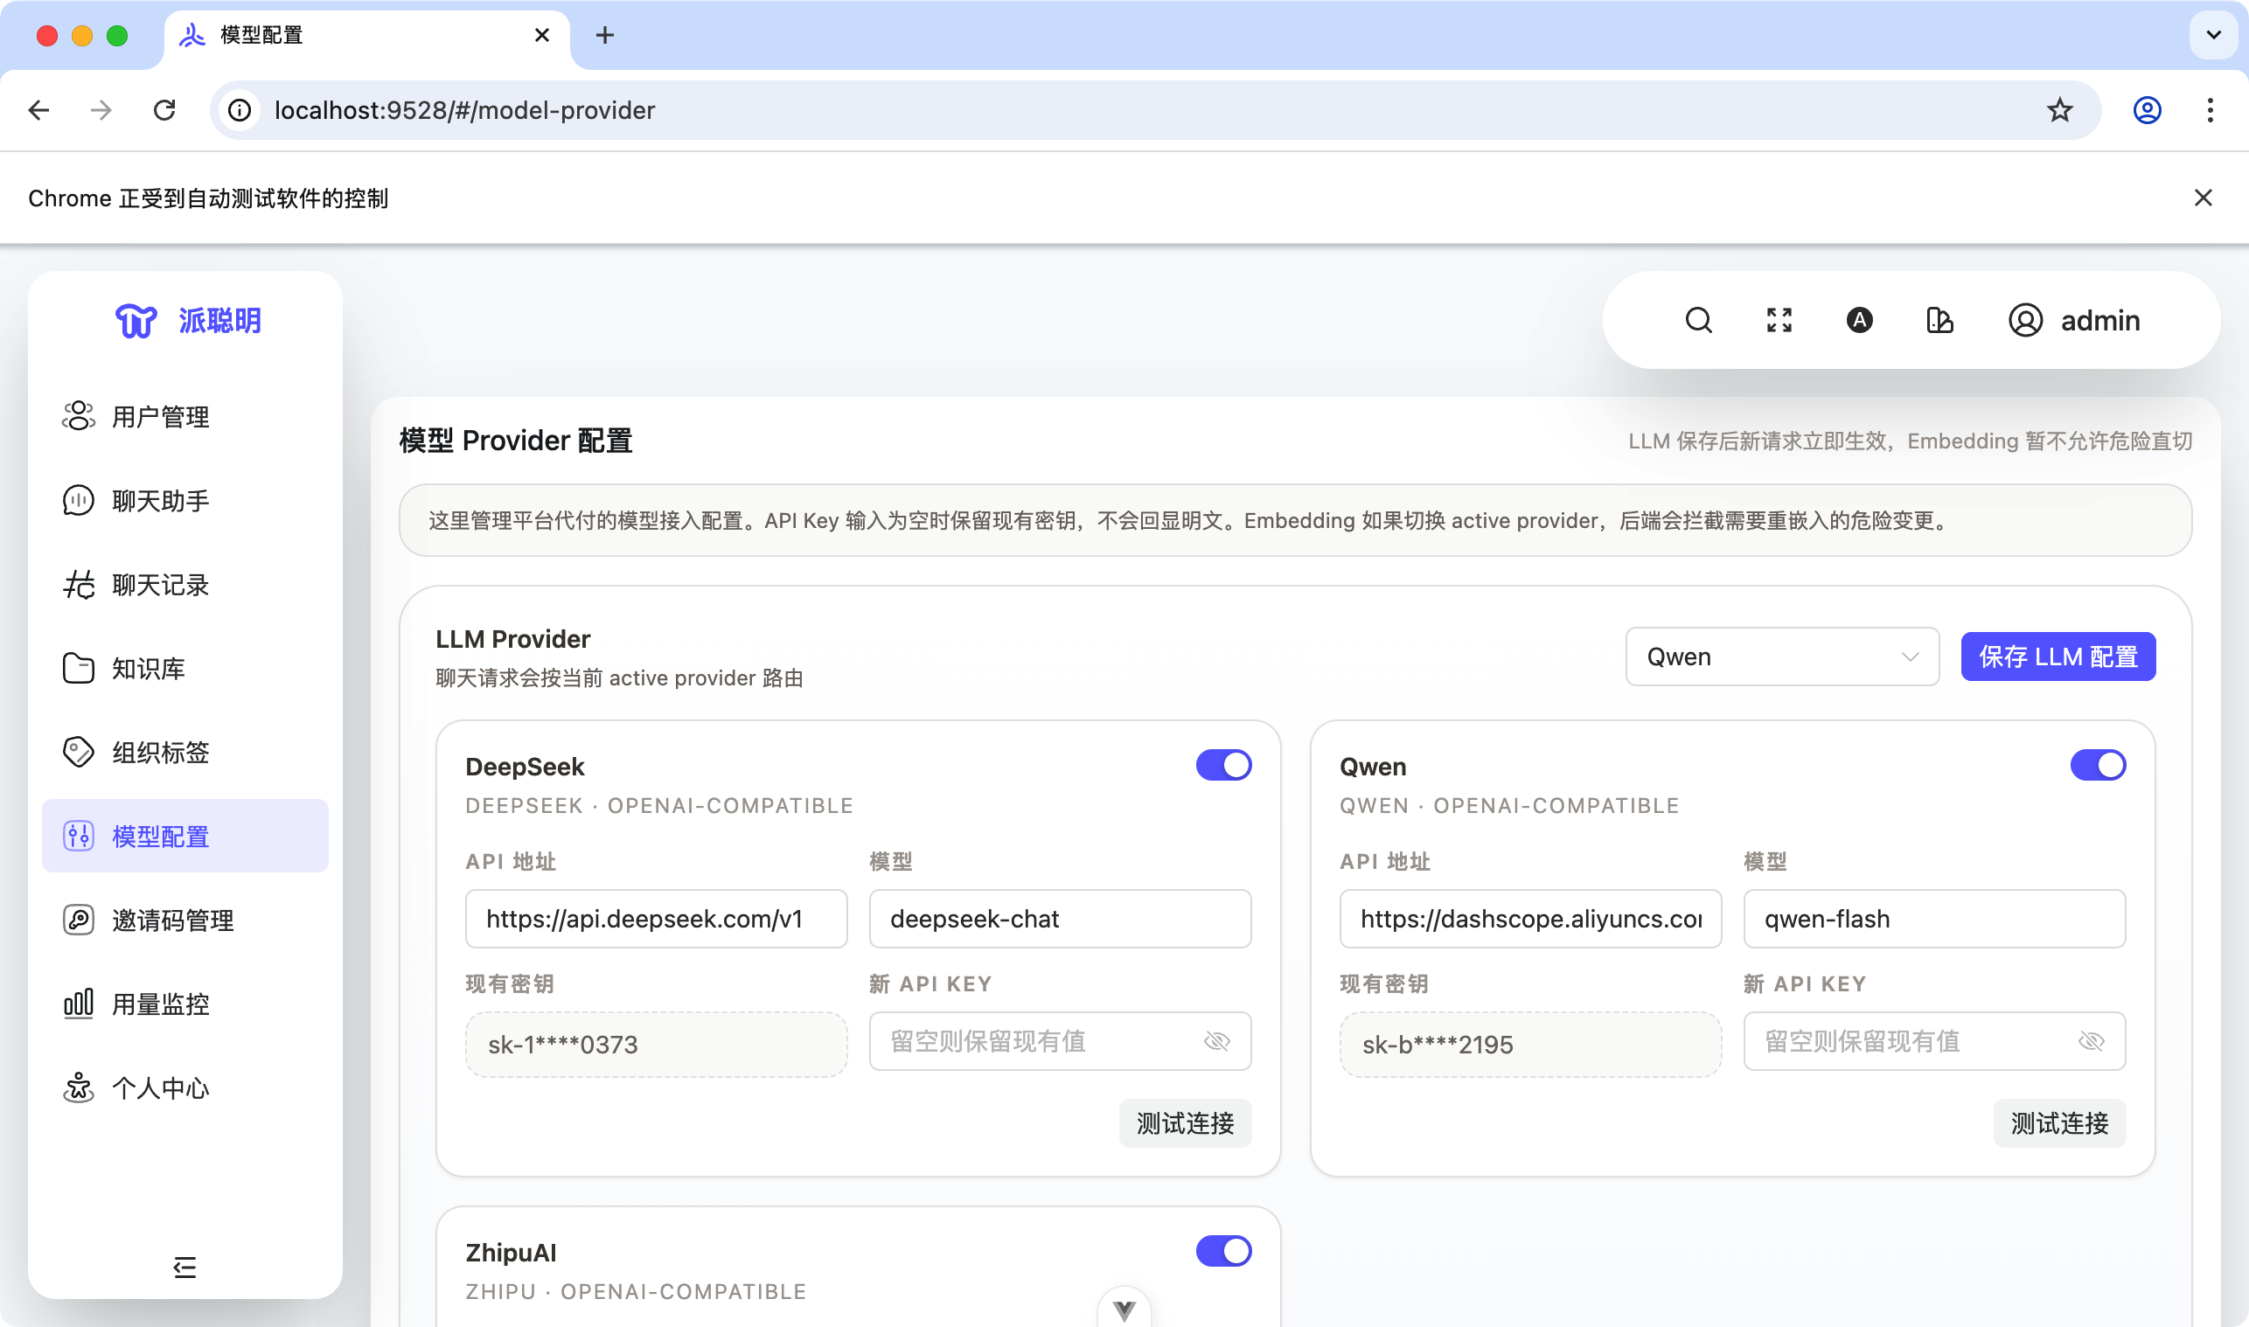Click the DeepSeek 模型 input field
Viewport: 2249px width, 1327px height.
1060,919
